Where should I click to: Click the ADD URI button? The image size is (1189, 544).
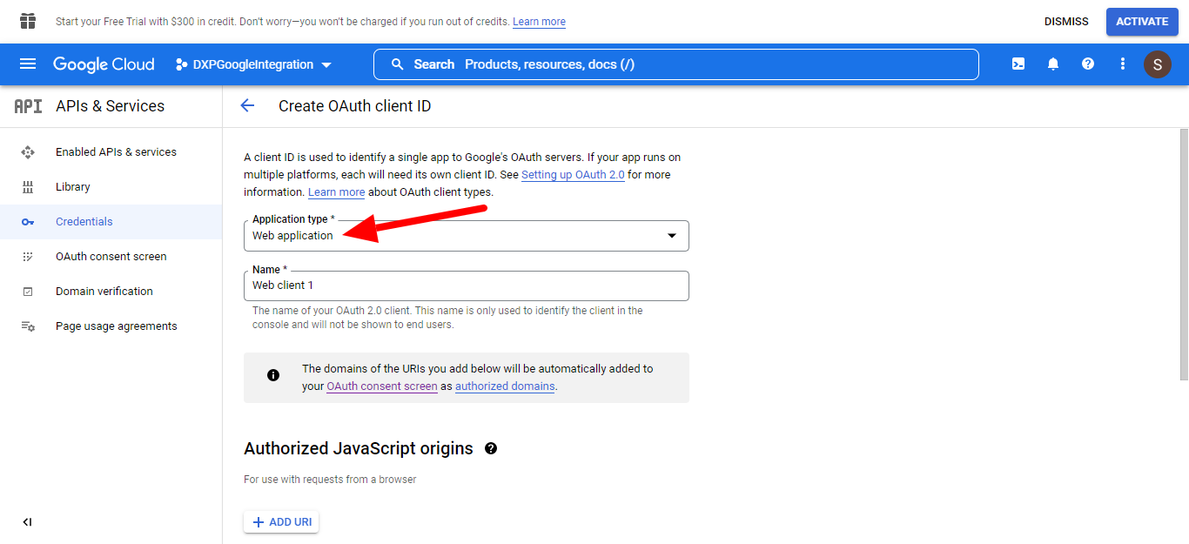[x=281, y=522]
